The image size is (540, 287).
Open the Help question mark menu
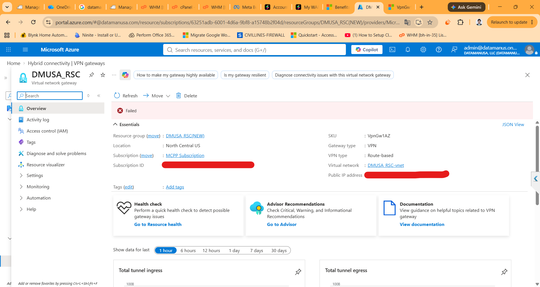click(439, 50)
